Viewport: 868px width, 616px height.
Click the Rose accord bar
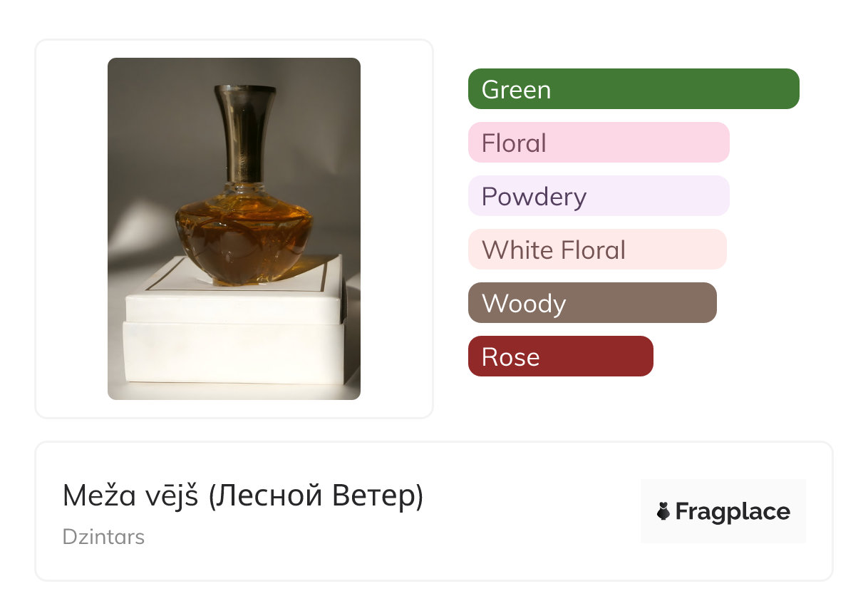(x=560, y=356)
